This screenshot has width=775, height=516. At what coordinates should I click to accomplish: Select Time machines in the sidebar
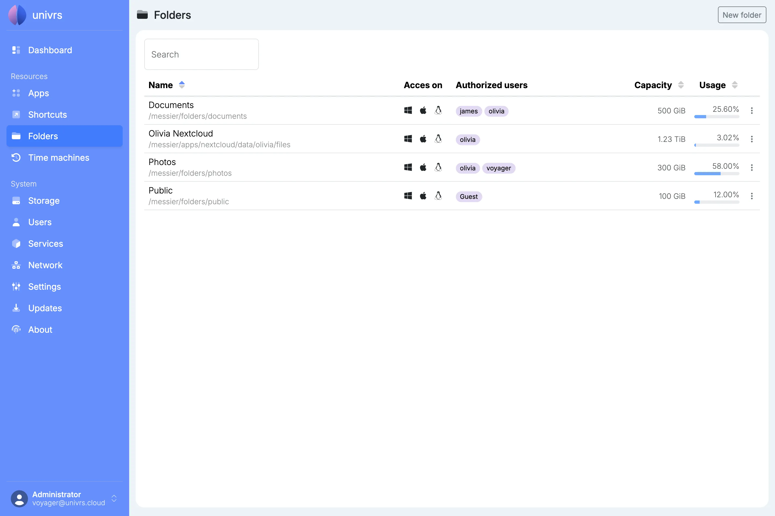point(65,158)
